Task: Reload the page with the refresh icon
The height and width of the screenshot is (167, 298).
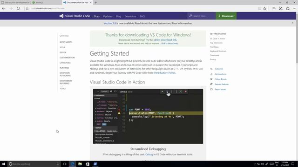Action: [18, 8]
